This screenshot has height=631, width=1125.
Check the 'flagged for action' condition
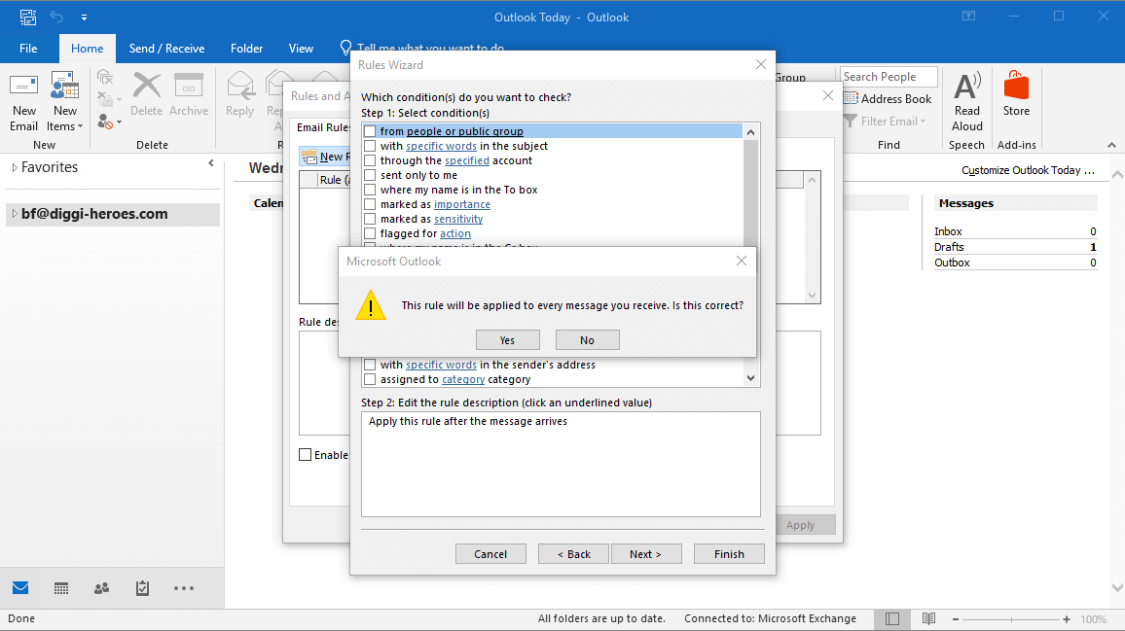[370, 233]
